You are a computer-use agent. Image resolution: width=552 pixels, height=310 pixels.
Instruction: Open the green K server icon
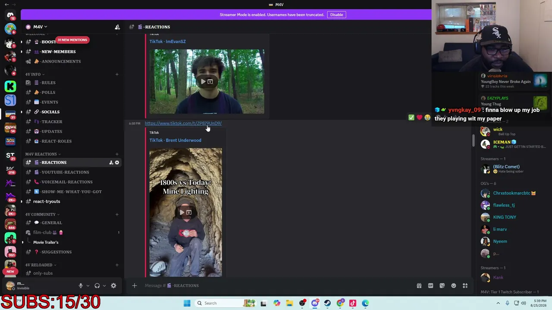coord(10,86)
